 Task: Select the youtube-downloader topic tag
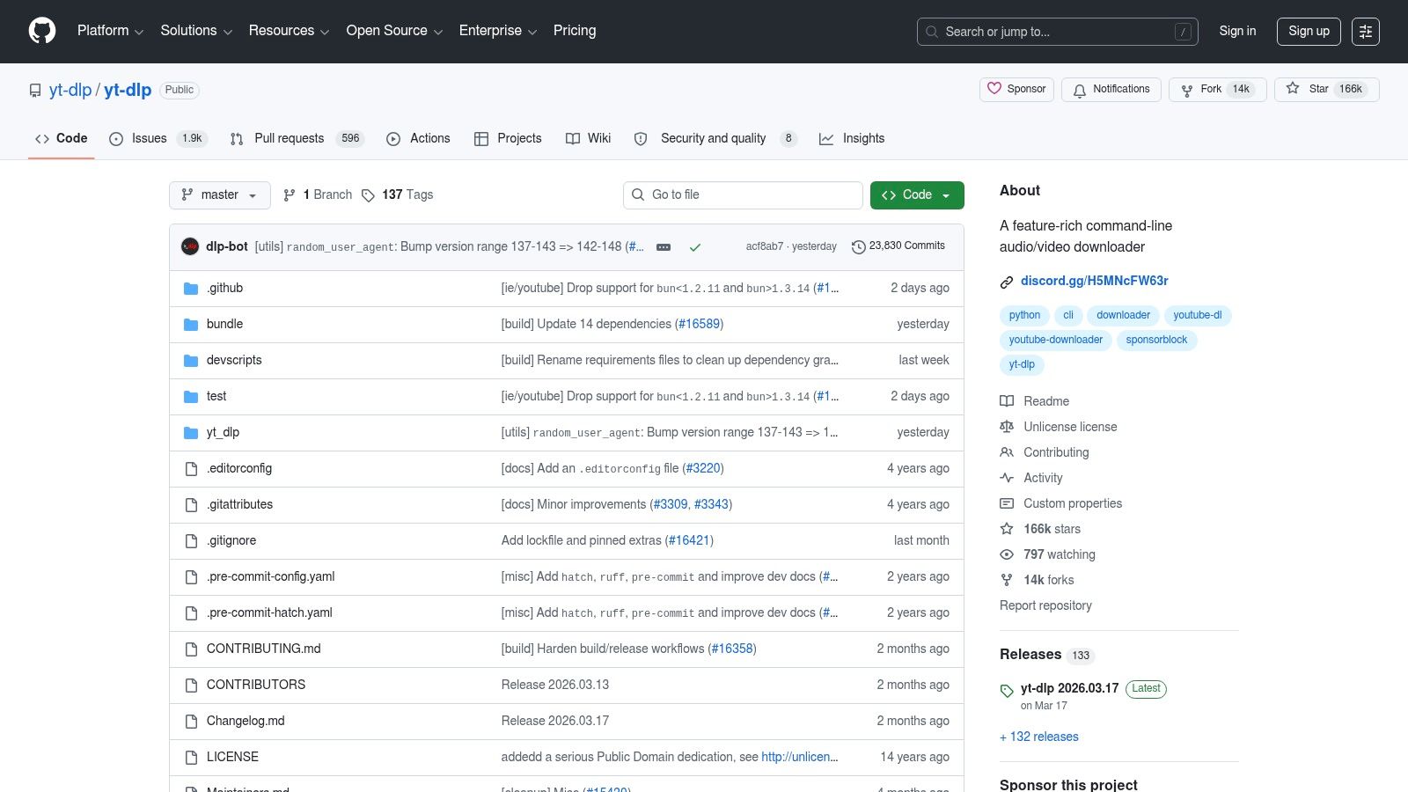point(1056,340)
